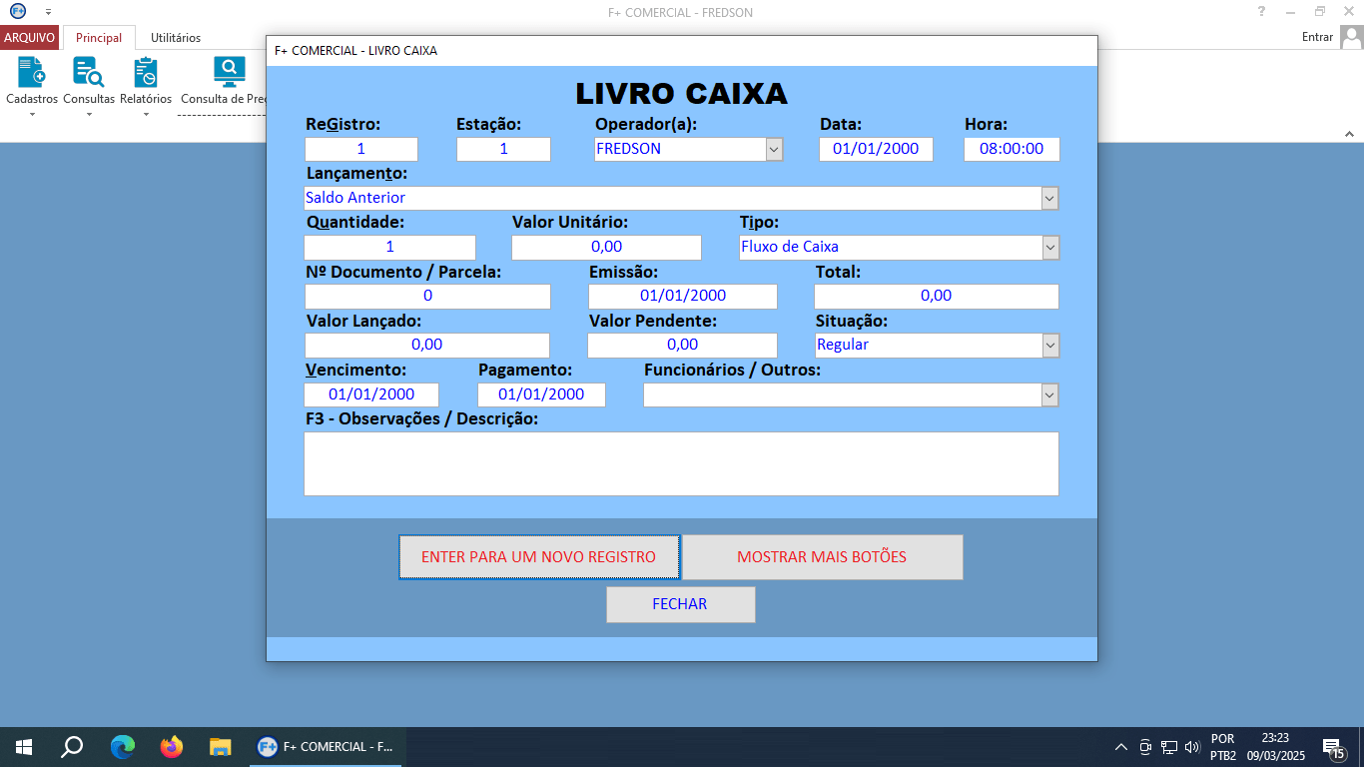Launch Microsoft Edge from the taskbar

(x=123, y=747)
